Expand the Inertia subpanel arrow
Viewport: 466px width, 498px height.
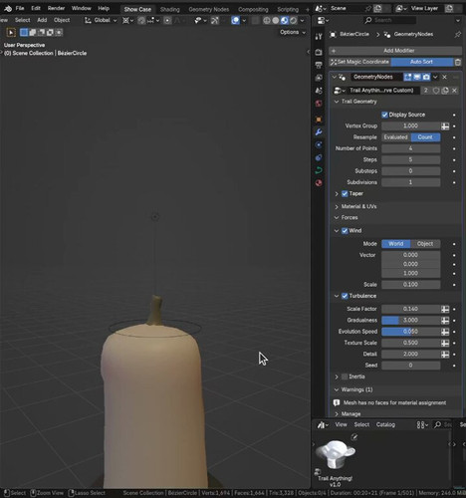[x=337, y=376]
